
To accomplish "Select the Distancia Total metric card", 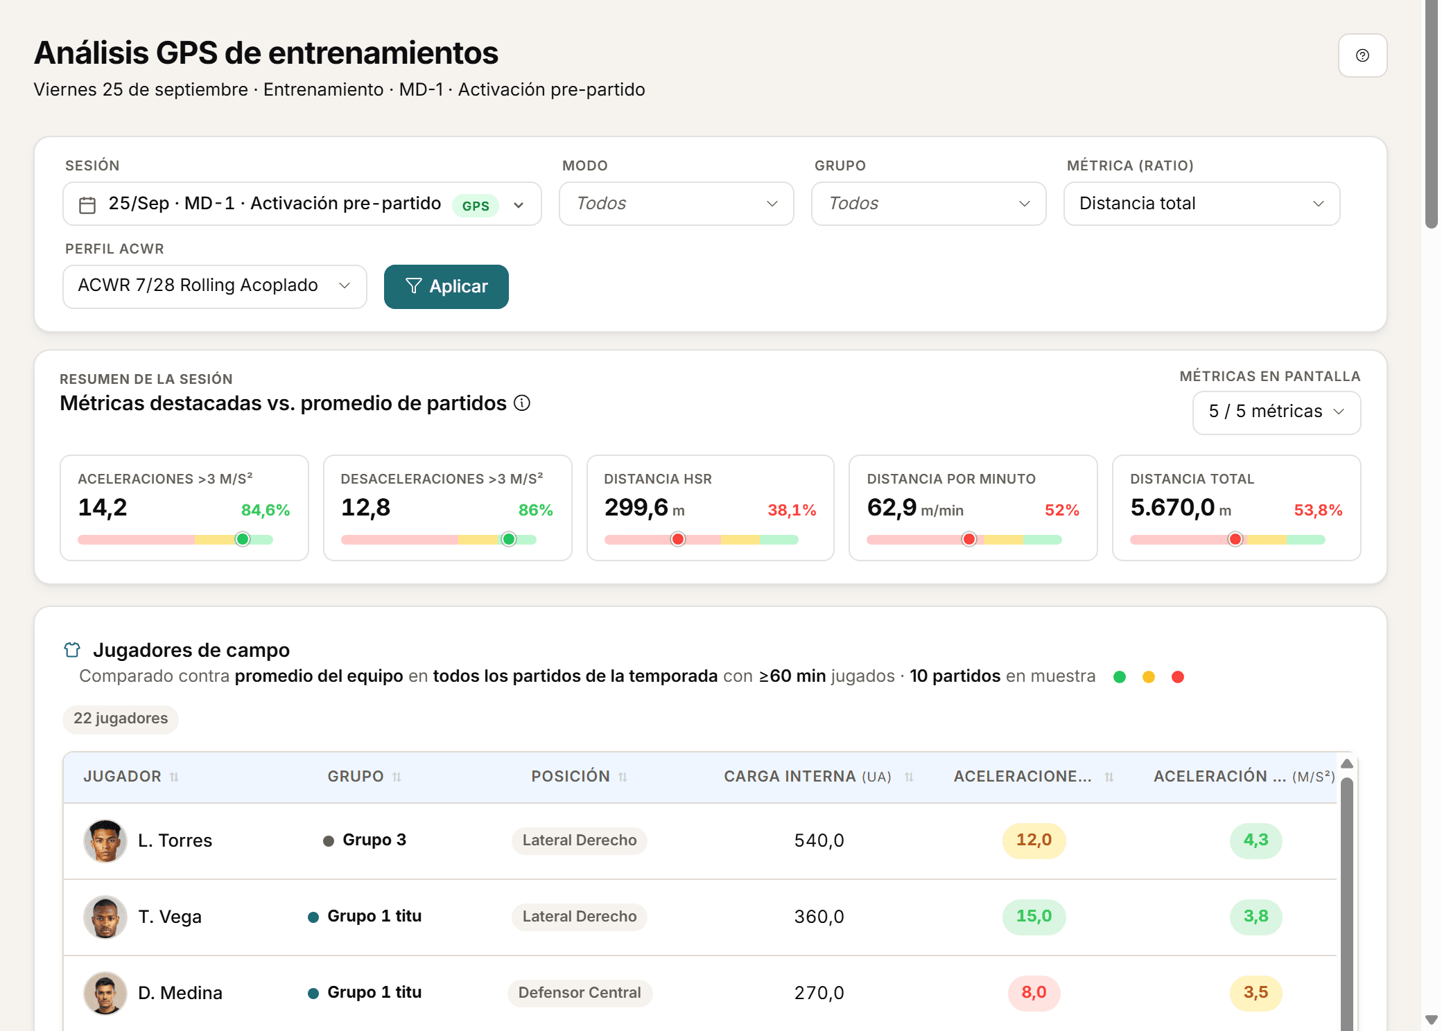I will [x=1237, y=508].
